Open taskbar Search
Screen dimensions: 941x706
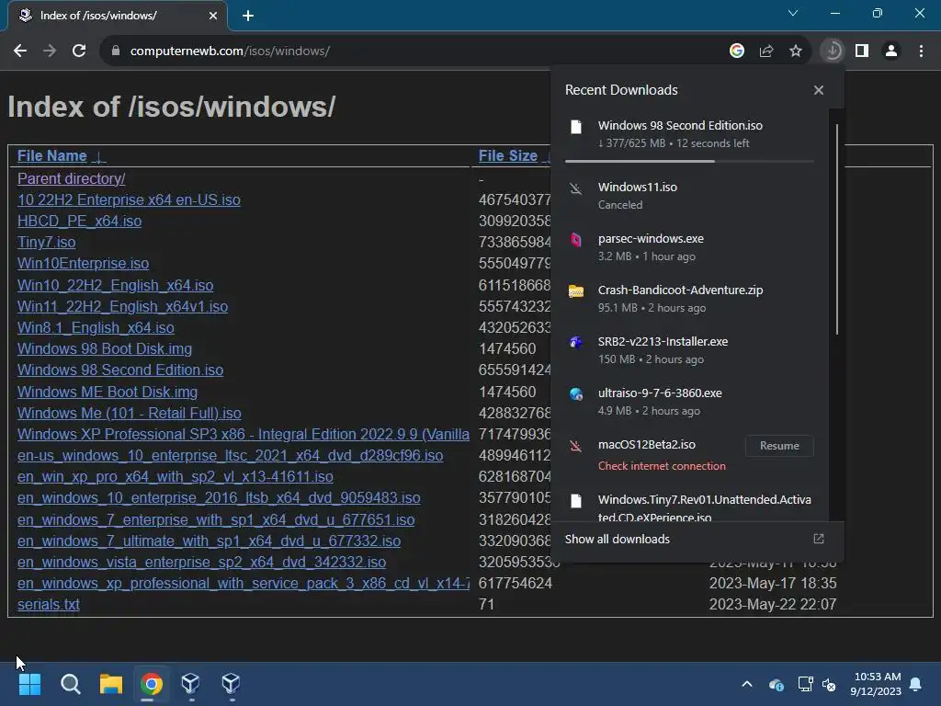click(70, 684)
